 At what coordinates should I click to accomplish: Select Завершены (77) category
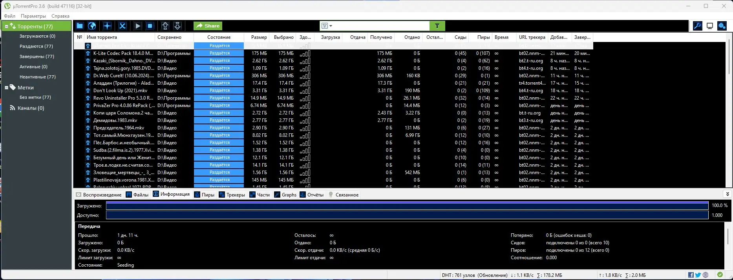(x=37, y=56)
